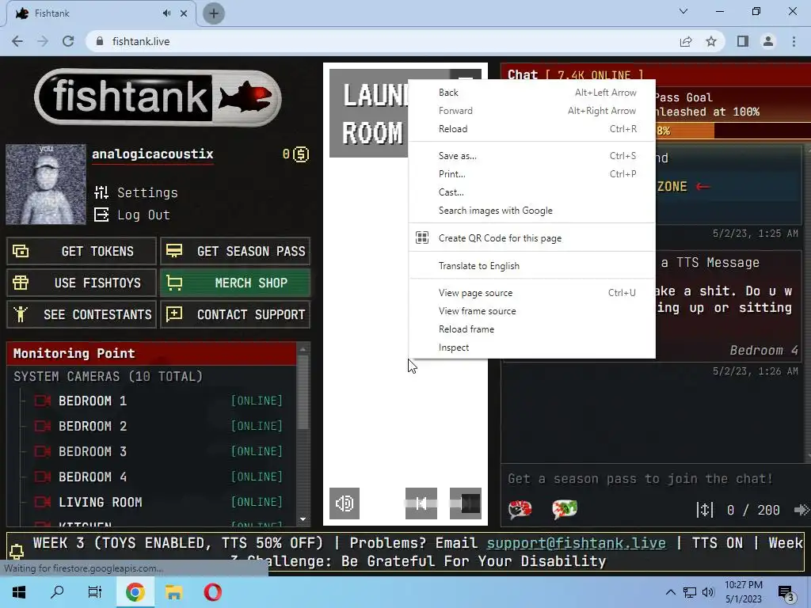Toggle the browser side panel icon

click(743, 41)
